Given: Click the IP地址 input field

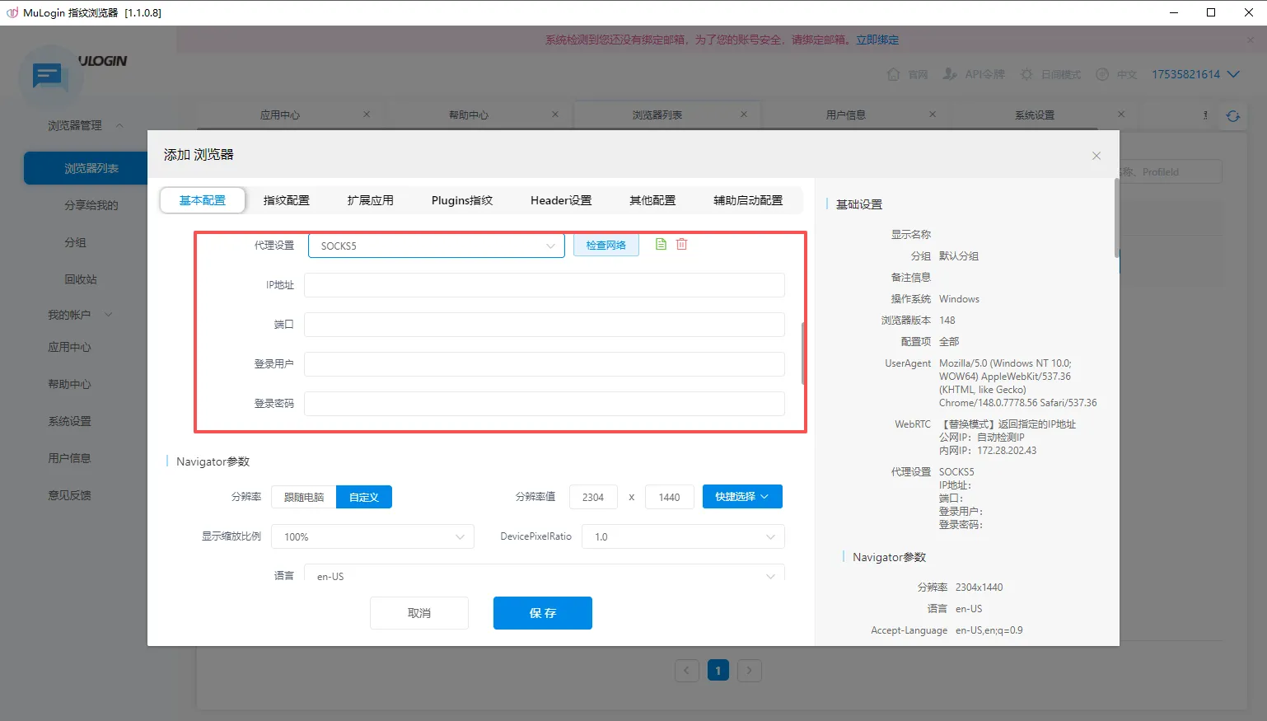Looking at the screenshot, I should (545, 285).
